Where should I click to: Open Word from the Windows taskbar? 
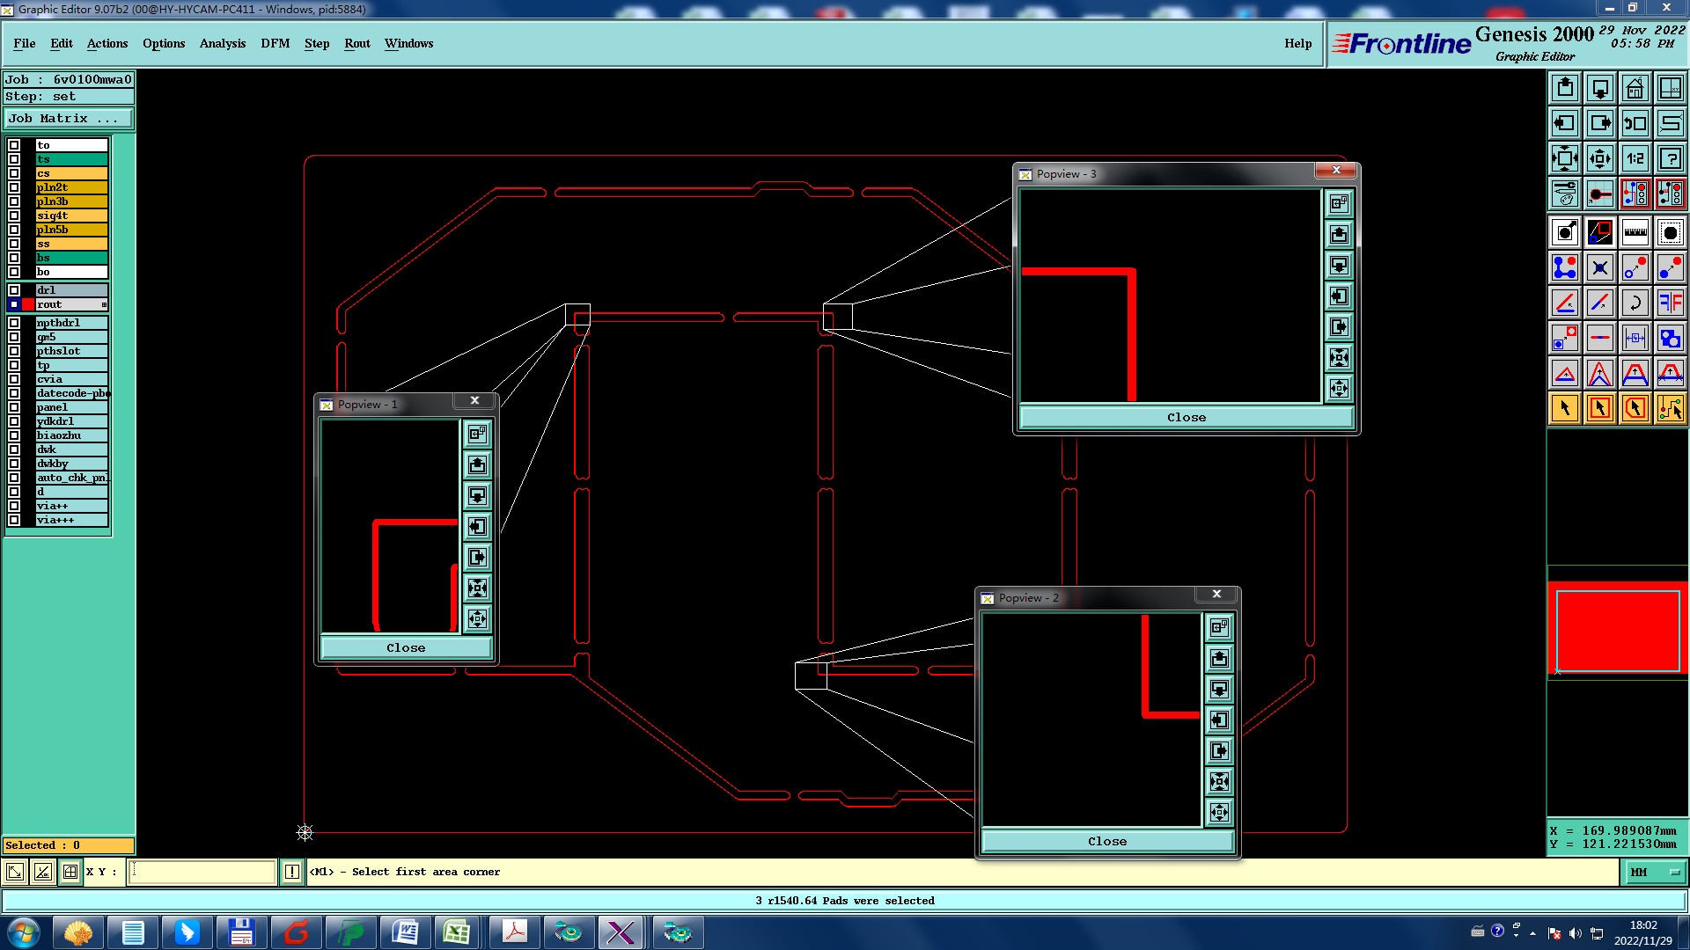405,932
